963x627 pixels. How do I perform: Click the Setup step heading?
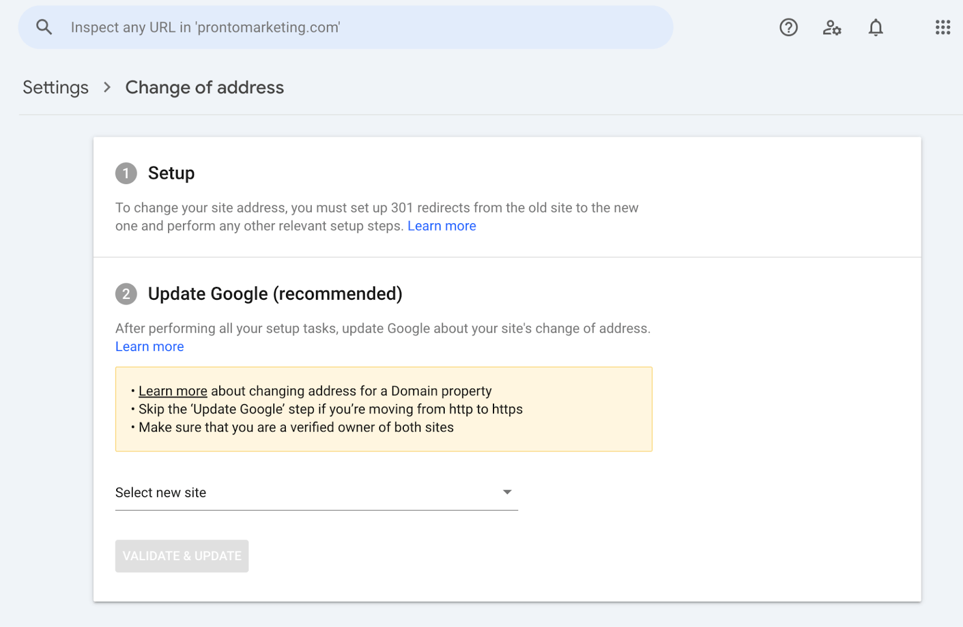point(171,173)
